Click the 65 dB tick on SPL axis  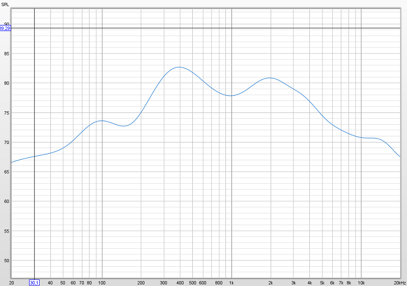7,172
